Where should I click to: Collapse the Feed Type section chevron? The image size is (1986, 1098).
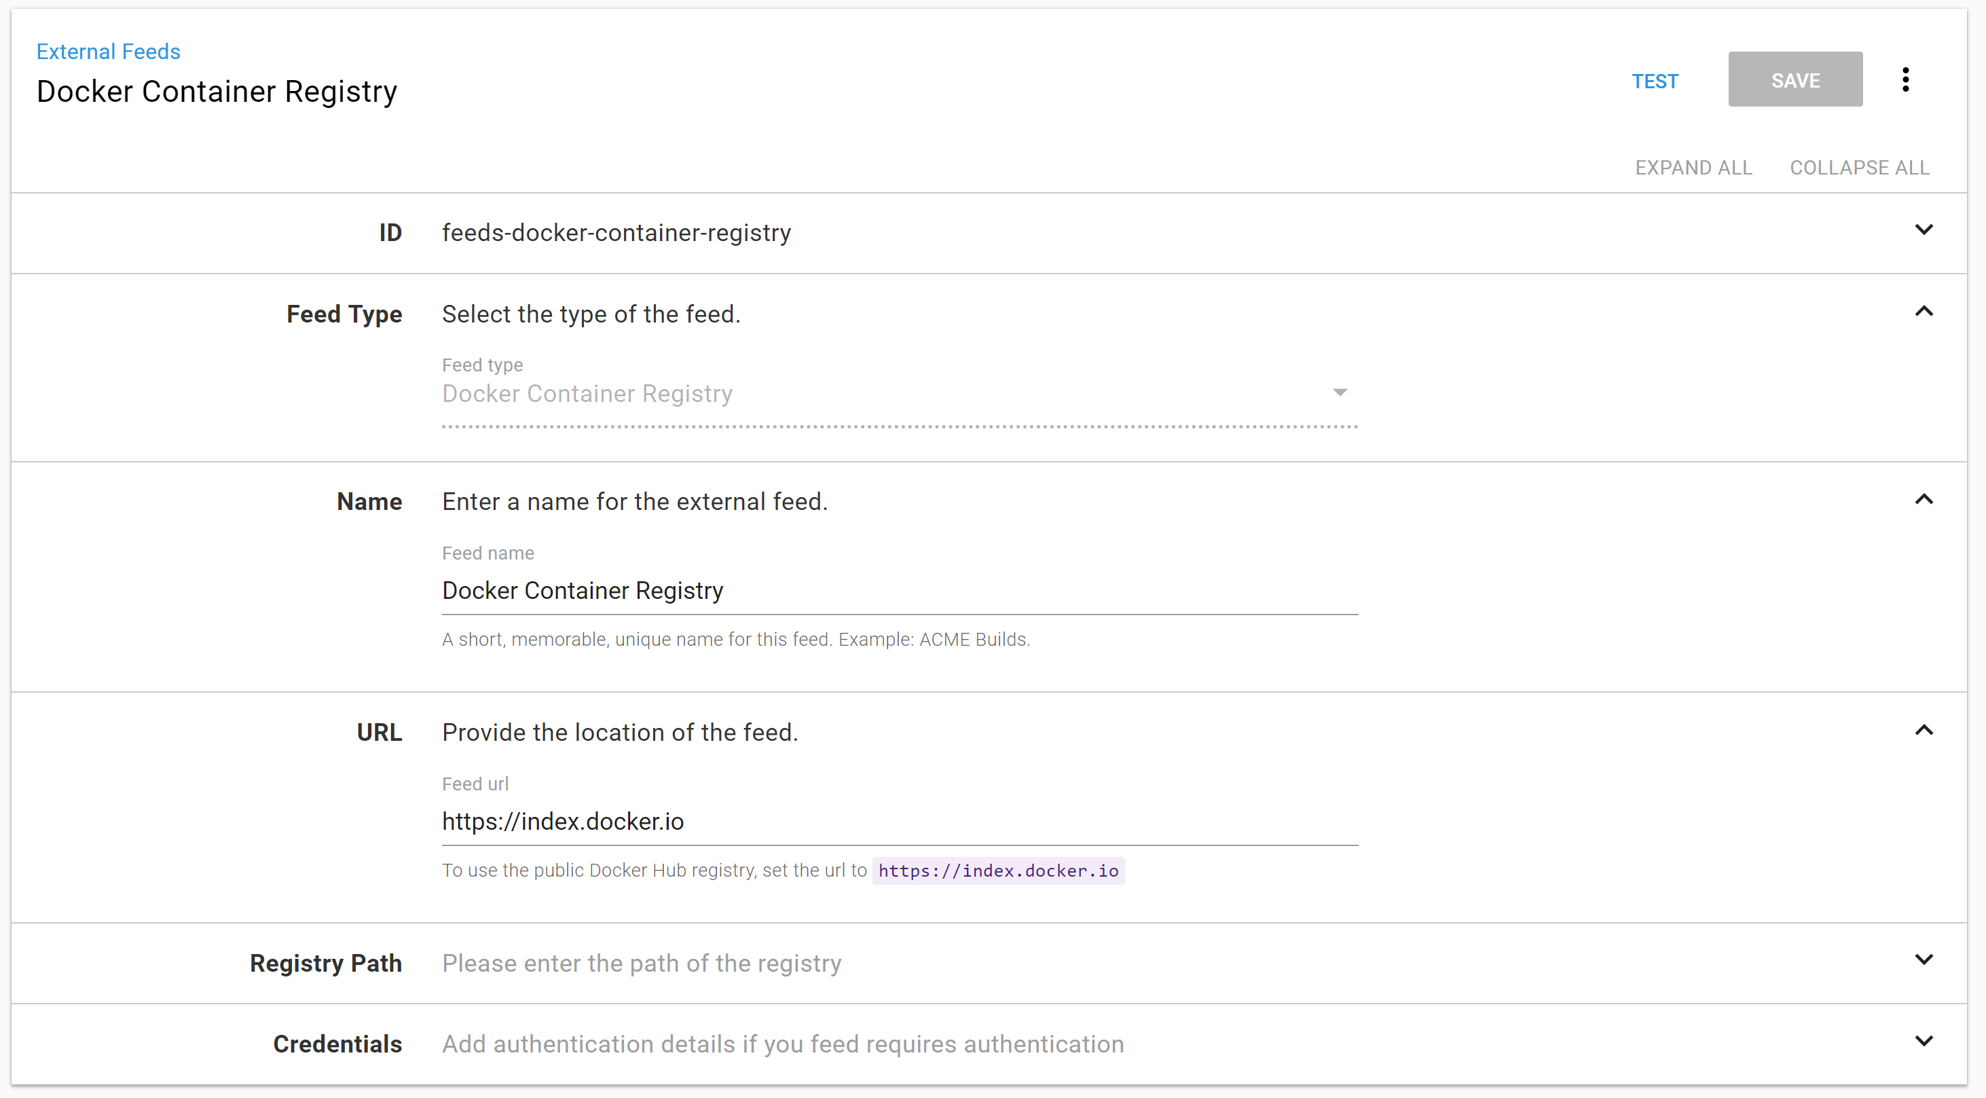1924,312
